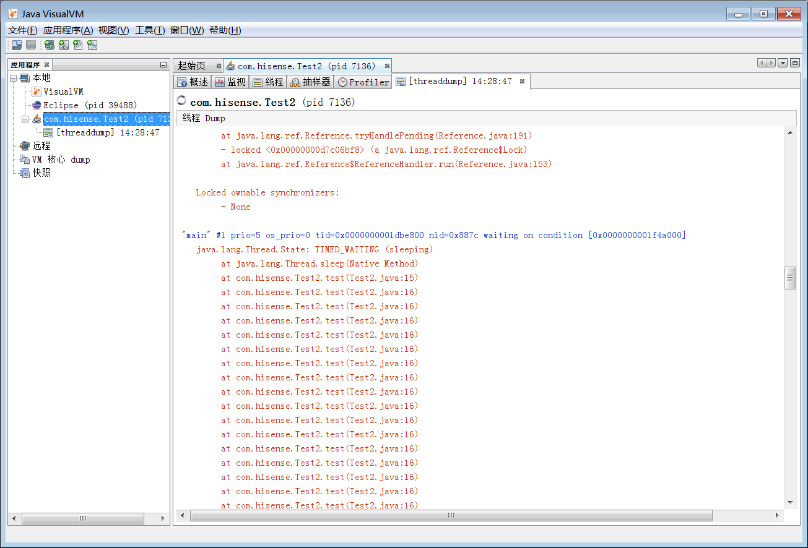Select 快照 in applications tree
This screenshot has height=548, width=808.
coord(41,173)
